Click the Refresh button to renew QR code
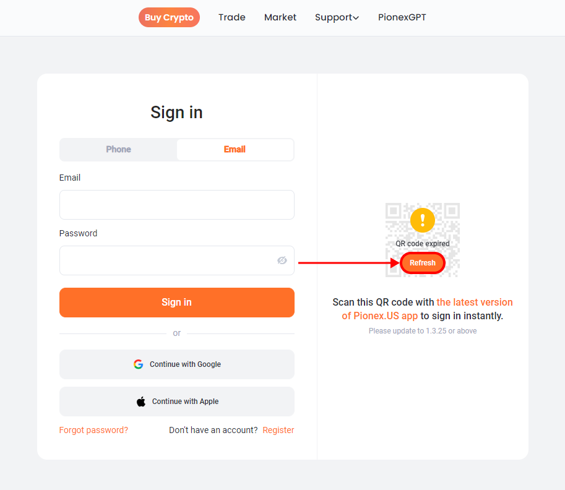The height and width of the screenshot is (490, 565). pos(422,263)
